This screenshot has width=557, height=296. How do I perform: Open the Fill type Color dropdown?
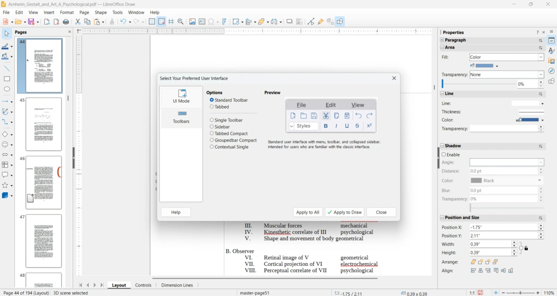(x=507, y=57)
